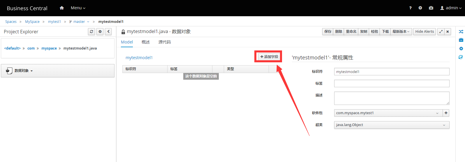Sort by 类型 column header
The height and width of the screenshot is (162, 465).
tap(246, 69)
